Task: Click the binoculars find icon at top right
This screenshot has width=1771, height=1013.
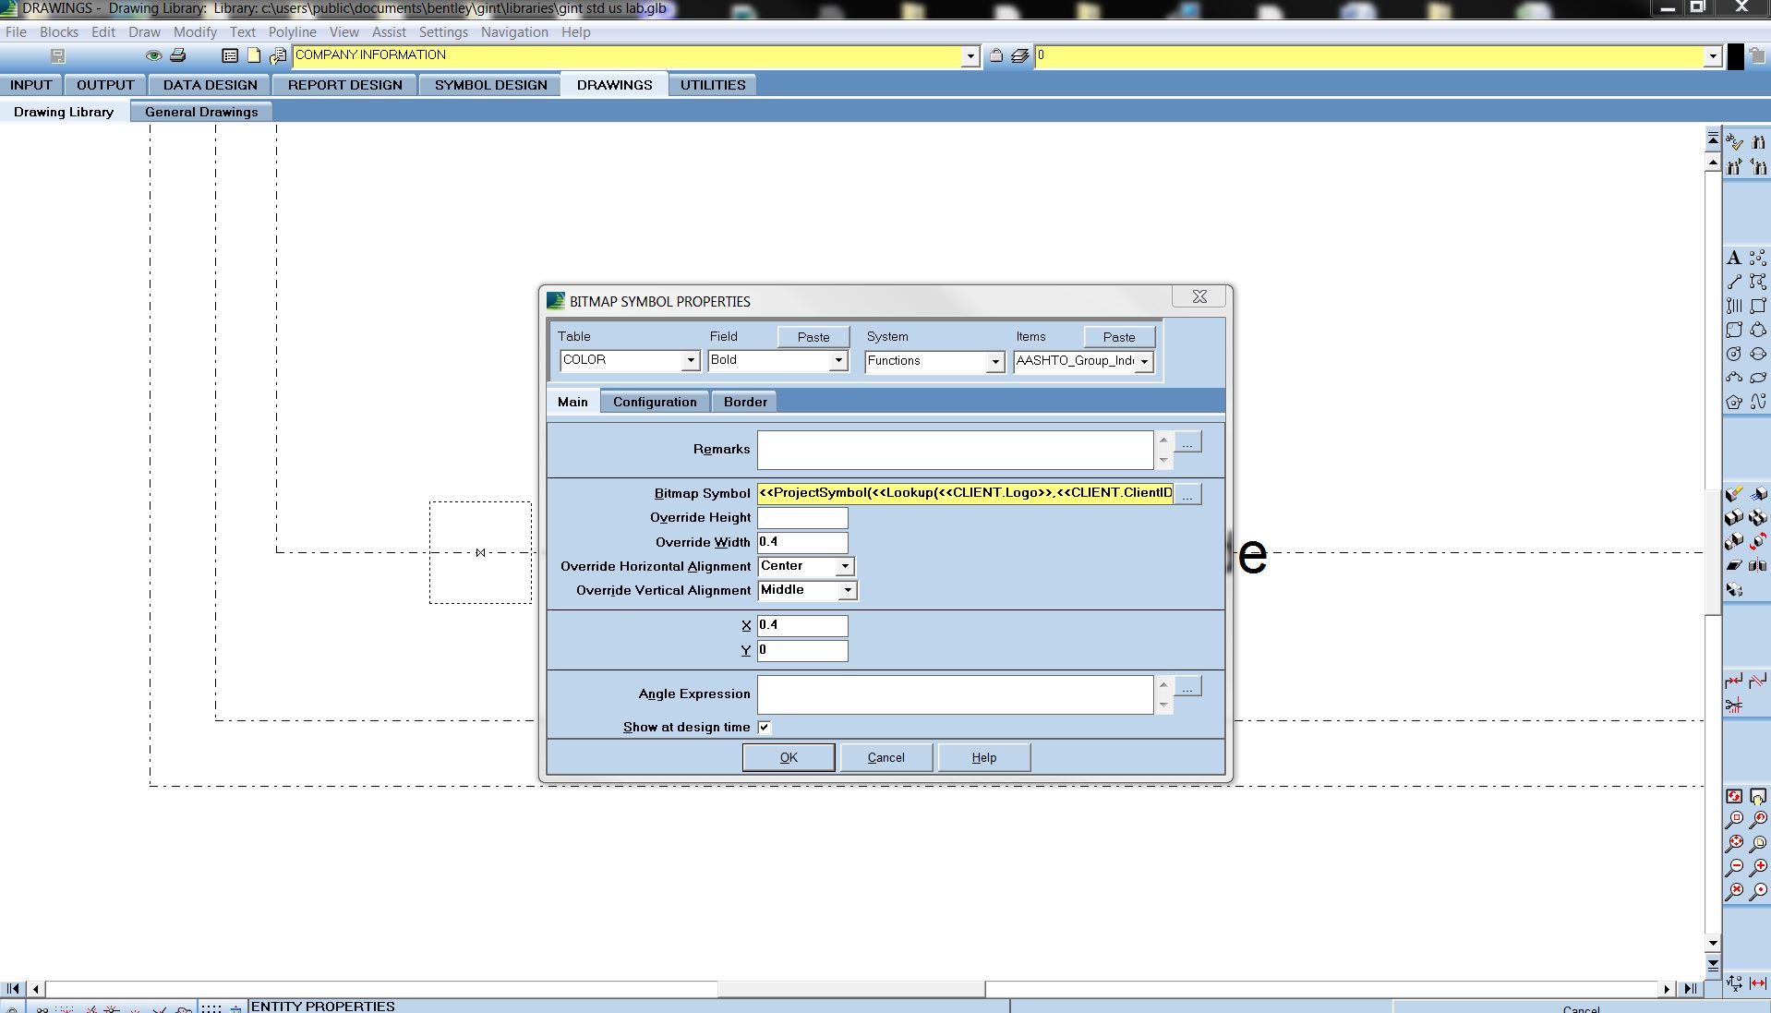Action: [x=1758, y=142]
